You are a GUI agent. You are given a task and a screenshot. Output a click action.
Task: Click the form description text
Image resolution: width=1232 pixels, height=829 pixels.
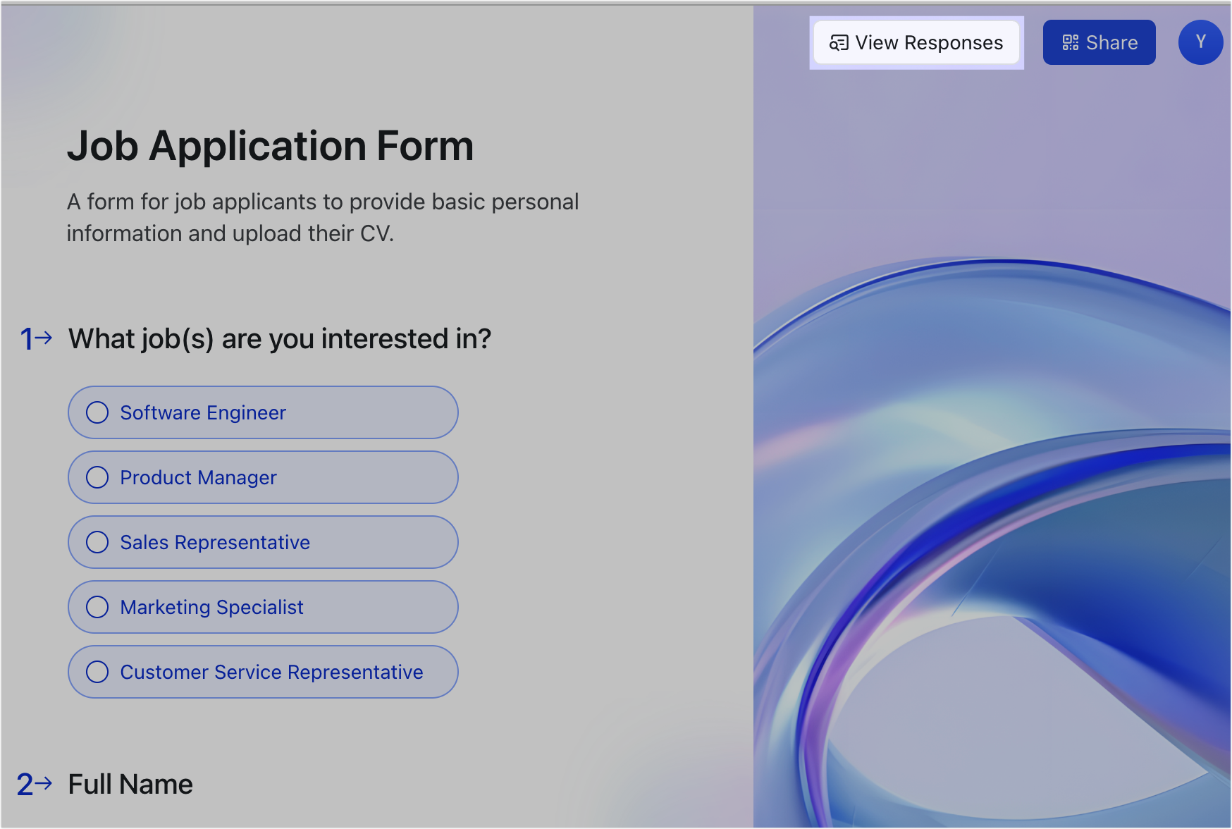click(322, 217)
